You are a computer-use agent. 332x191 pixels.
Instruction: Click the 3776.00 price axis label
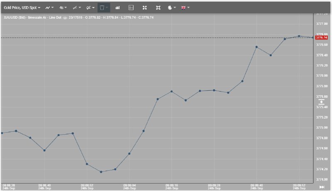[x=322, y=76]
